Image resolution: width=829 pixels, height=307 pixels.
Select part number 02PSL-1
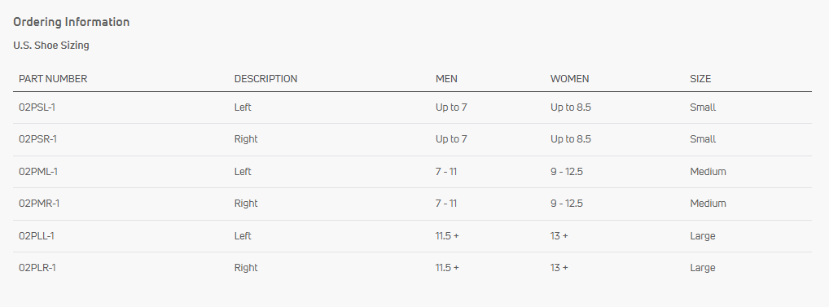[37, 107]
